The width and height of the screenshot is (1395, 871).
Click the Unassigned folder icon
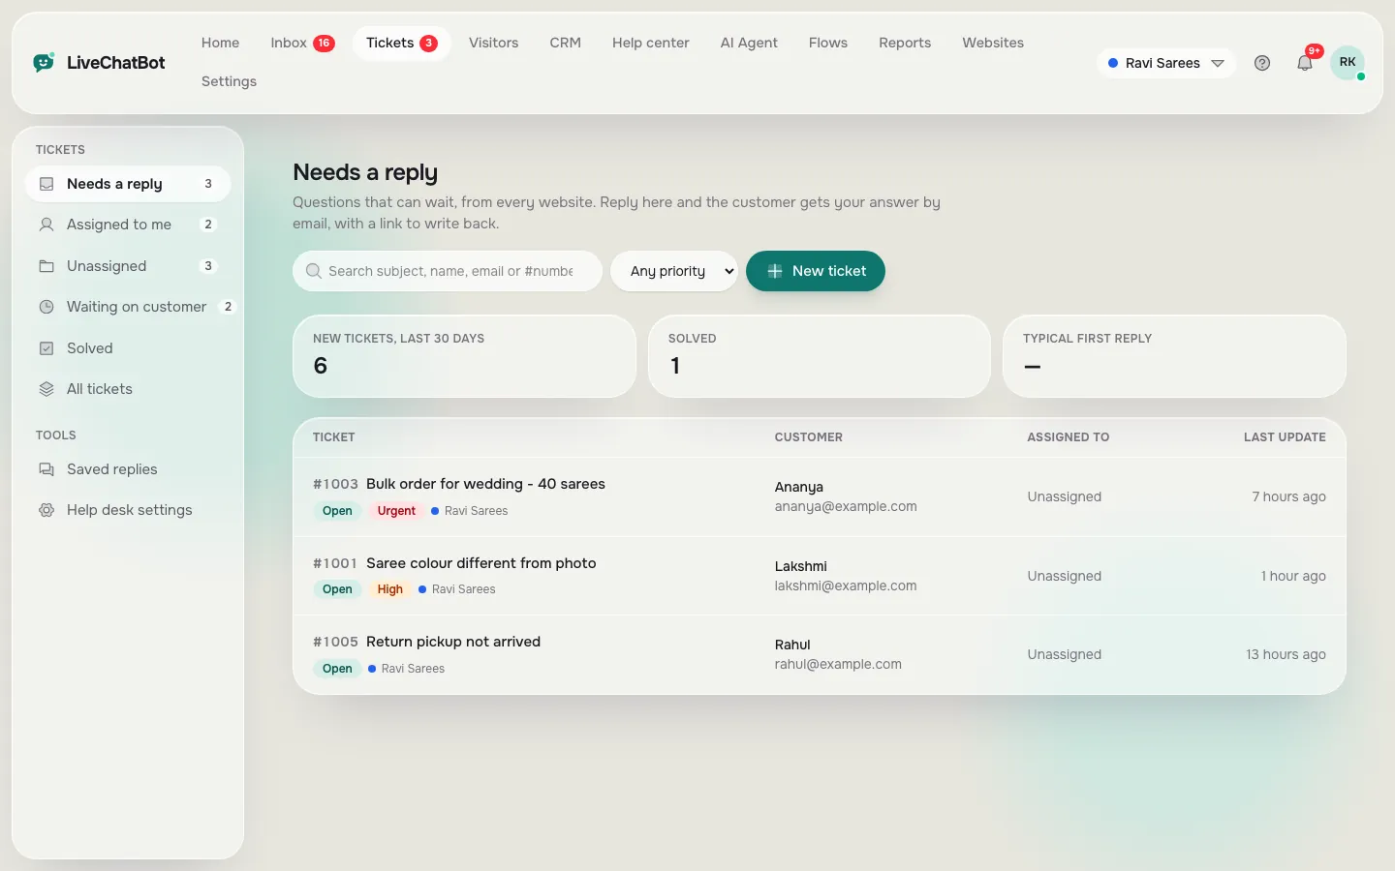pyautogui.click(x=46, y=266)
